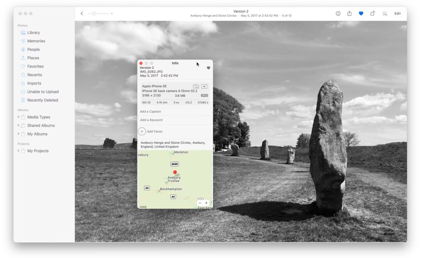The width and height of the screenshot is (425, 258).
Task: Click the zoom slider in the toolbar
Action: coord(100,14)
